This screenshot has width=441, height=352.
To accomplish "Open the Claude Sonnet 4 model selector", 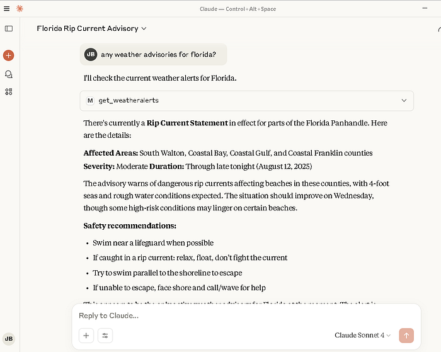I will 363,336.
